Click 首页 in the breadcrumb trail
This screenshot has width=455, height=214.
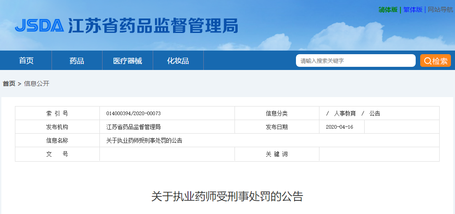tap(9, 84)
